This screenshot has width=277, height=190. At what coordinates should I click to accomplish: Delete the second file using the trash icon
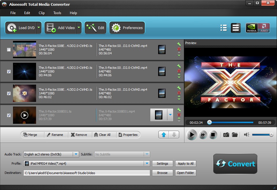[179, 71]
